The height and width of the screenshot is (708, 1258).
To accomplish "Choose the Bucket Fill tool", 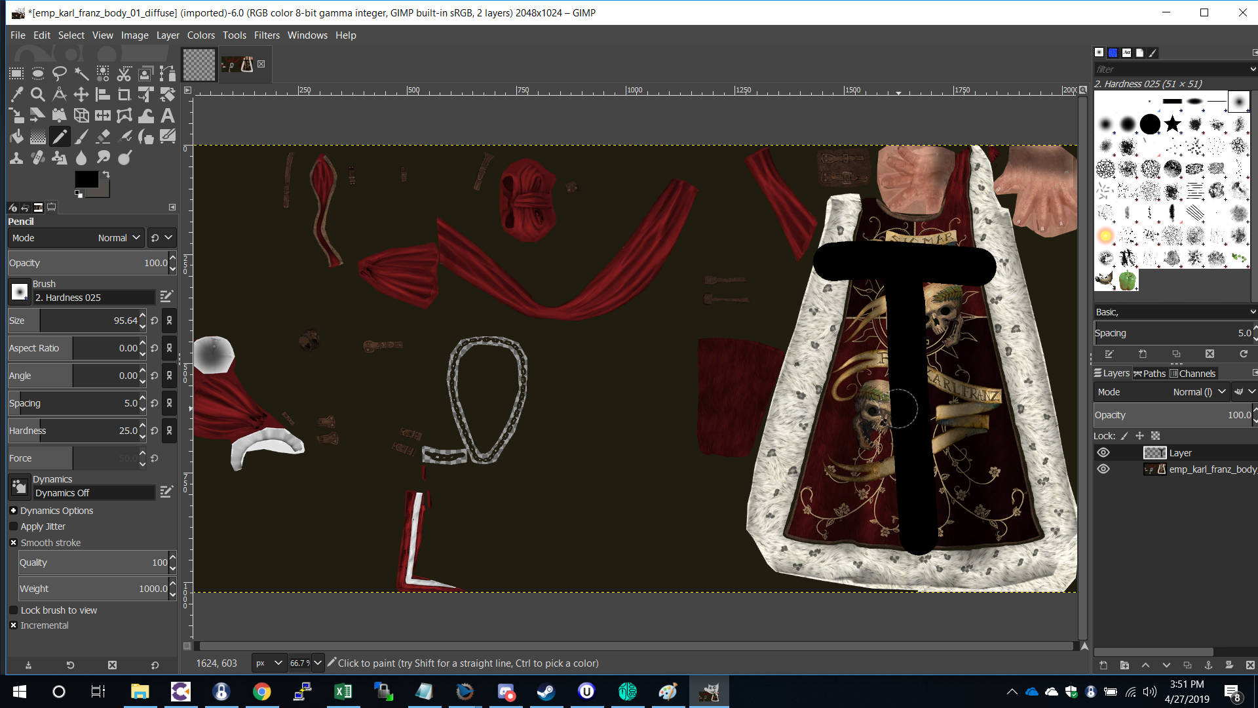I will (x=16, y=136).
